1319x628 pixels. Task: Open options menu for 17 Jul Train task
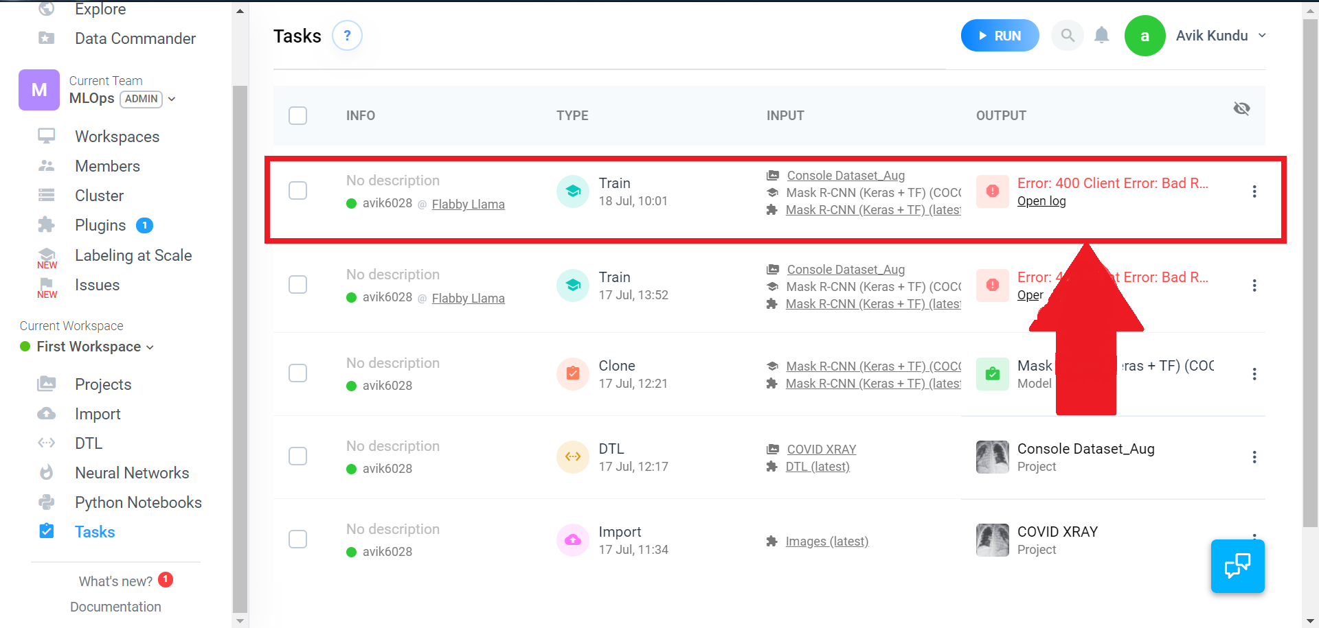1254,286
